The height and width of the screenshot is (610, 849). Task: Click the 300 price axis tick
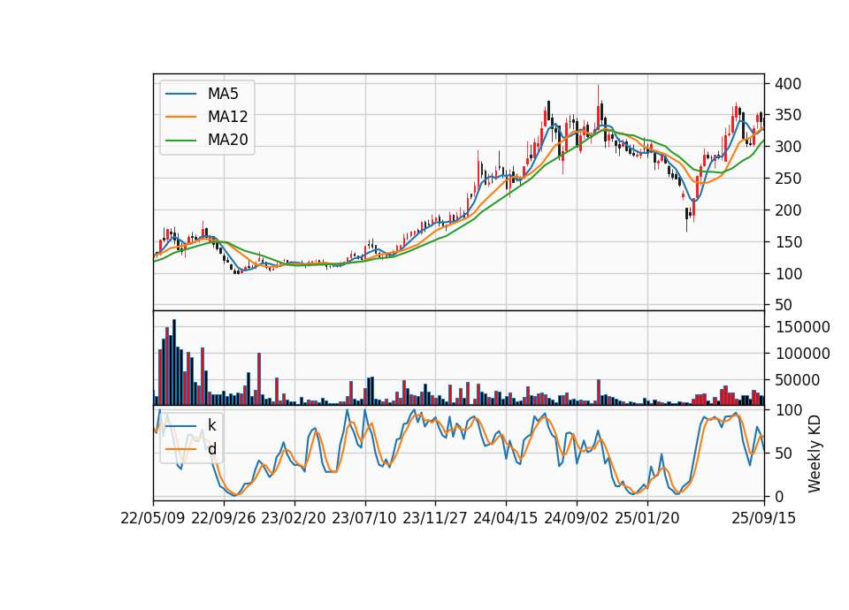pos(788,147)
